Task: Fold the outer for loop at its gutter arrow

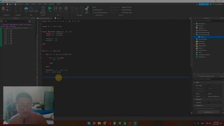Action: click(x=41, y=51)
